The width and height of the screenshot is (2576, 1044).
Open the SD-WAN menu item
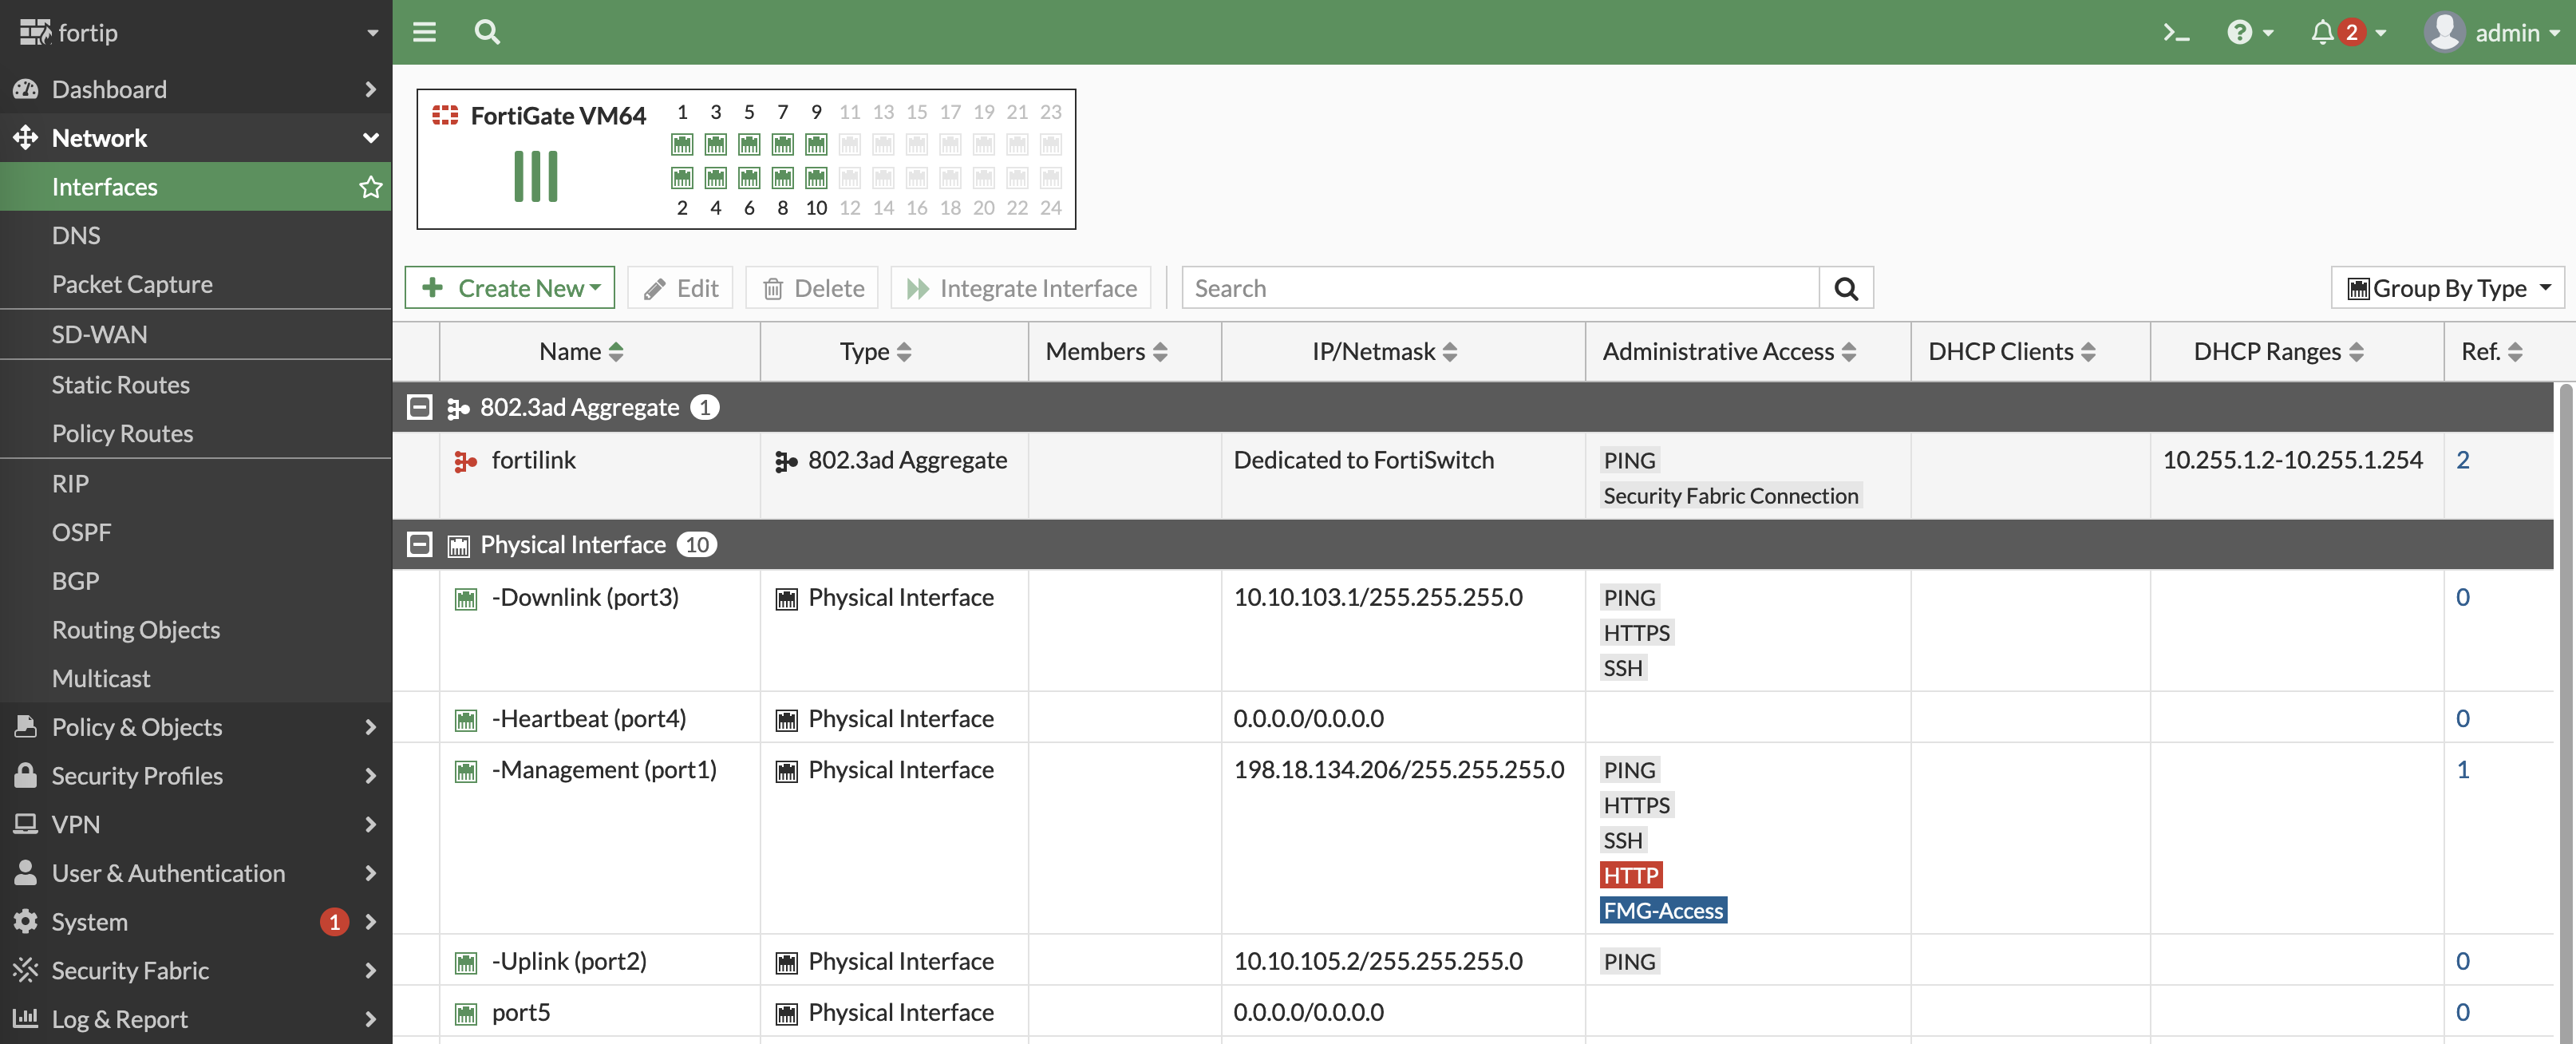(x=99, y=335)
